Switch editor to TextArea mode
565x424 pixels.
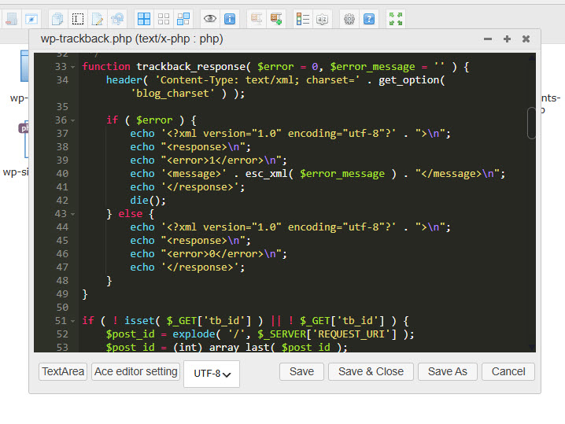pyautogui.click(x=63, y=371)
